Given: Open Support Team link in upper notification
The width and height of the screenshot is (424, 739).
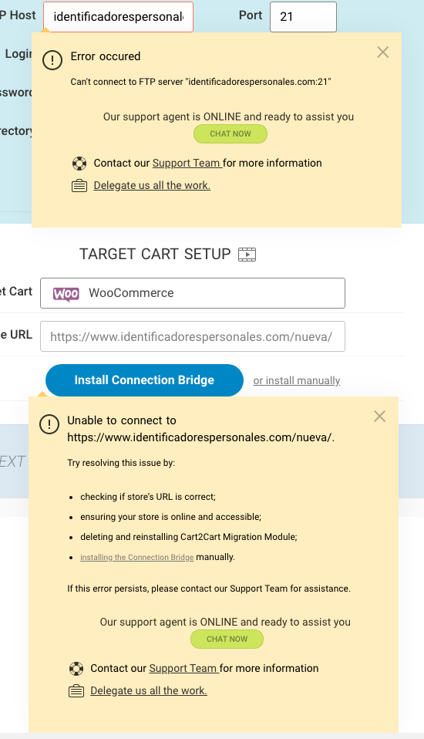Looking at the screenshot, I should (x=187, y=163).
